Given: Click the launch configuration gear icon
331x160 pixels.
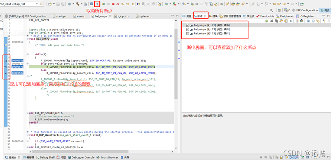Looking at the screenshot, I should [x=41, y=4].
